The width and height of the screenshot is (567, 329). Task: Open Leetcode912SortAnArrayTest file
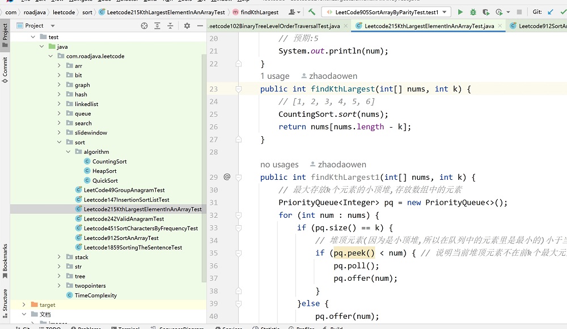point(121,238)
